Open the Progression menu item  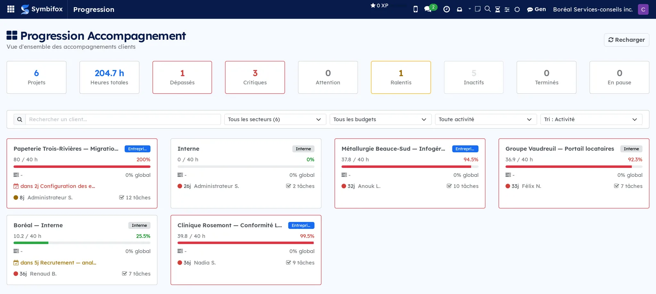coord(94,9)
